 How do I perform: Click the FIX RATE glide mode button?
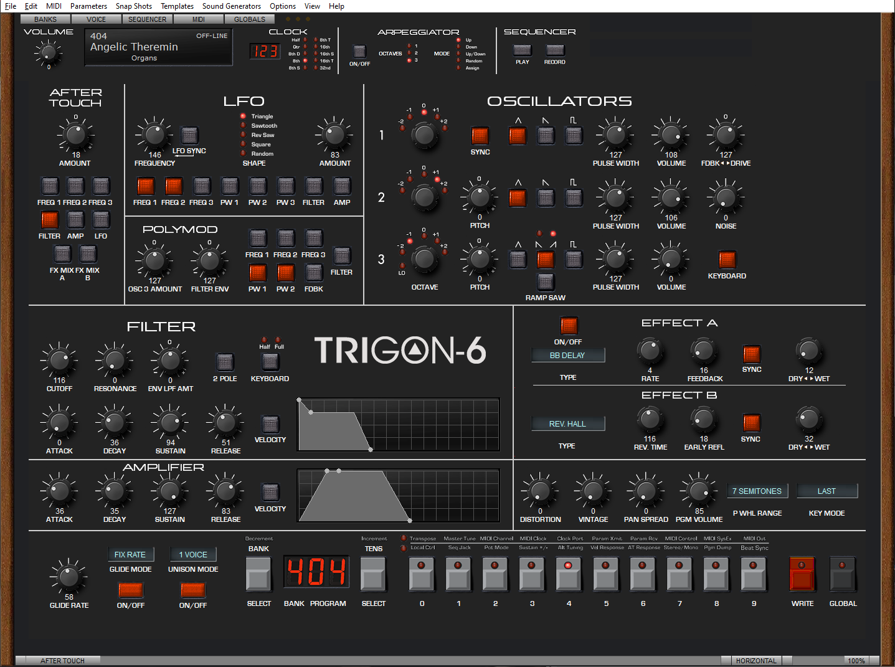tap(130, 554)
